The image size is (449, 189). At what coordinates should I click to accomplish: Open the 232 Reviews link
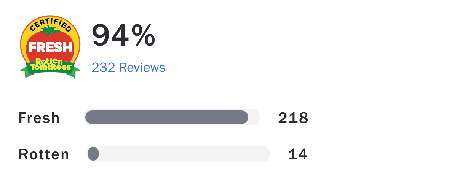[x=128, y=68]
